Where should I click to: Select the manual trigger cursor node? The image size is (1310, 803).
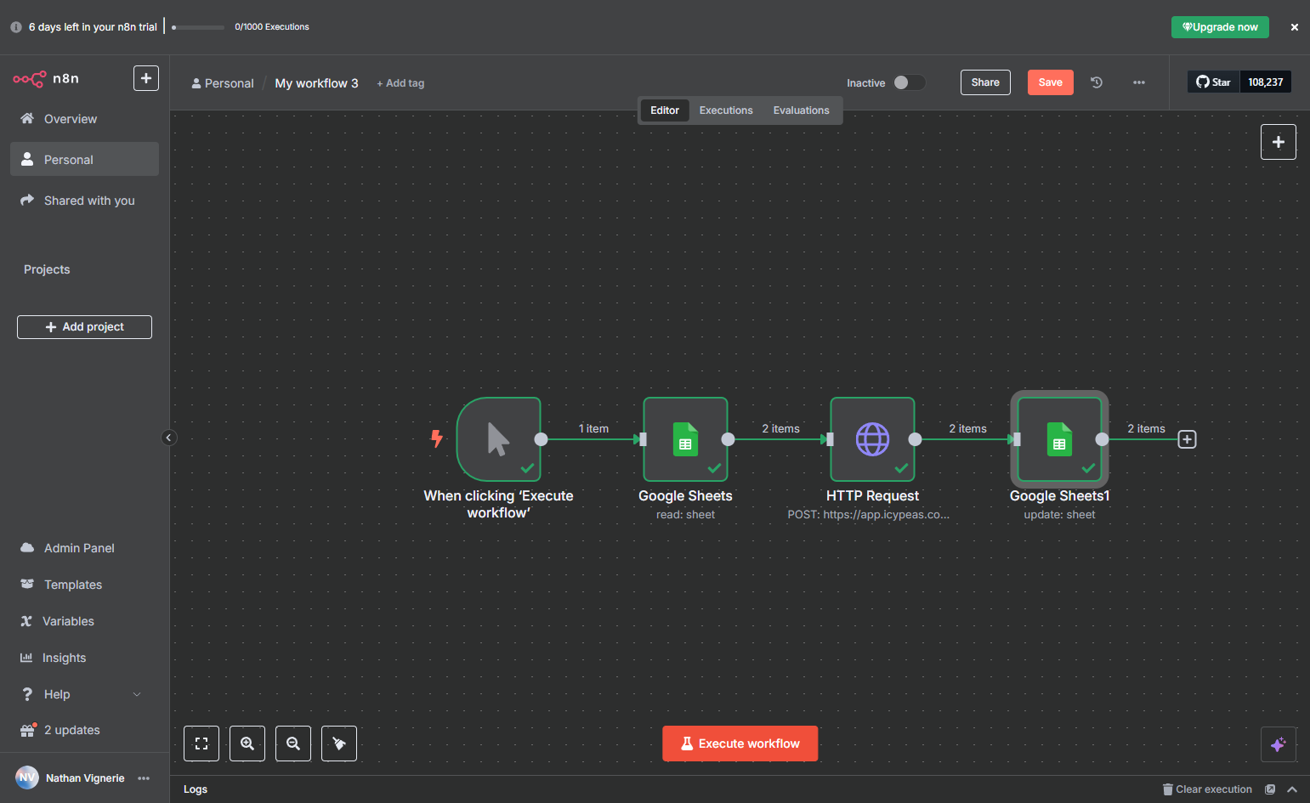click(x=499, y=439)
